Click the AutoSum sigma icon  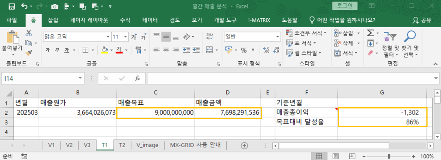point(370,33)
